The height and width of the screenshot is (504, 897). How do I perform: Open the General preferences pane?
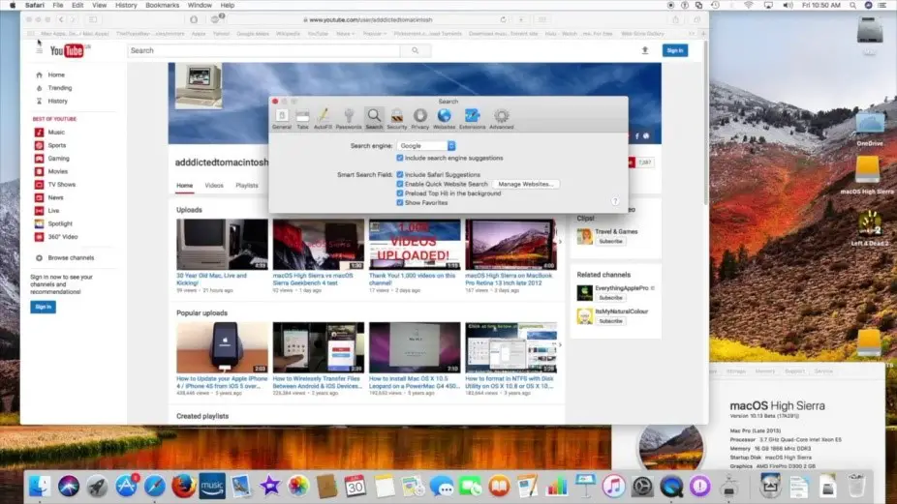282,119
